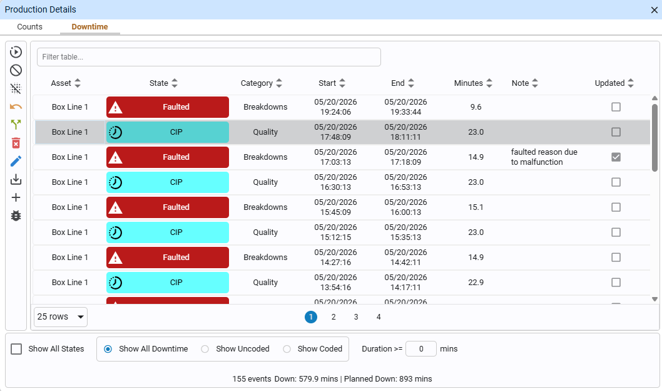Open the 25 rows dropdown

click(60, 316)
